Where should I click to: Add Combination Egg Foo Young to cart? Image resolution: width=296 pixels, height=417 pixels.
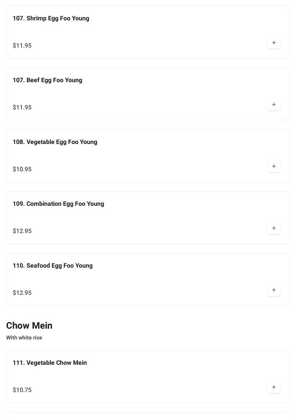(x=274, y=228)
